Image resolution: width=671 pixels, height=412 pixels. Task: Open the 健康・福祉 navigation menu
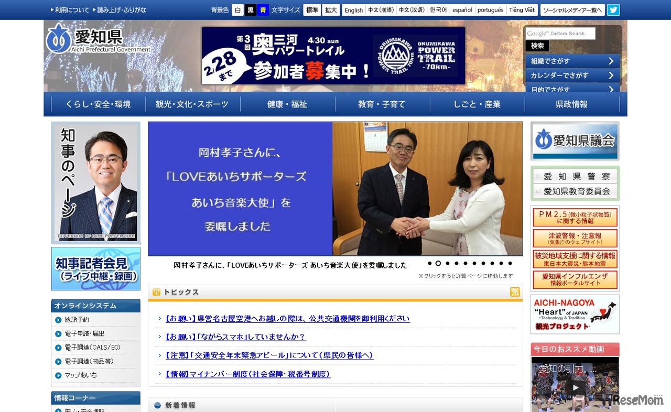(x=286, y=104)
